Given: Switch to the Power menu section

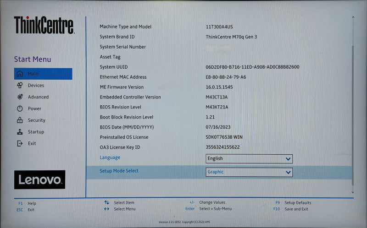Looking at the screenshot, I should point(34,109).
